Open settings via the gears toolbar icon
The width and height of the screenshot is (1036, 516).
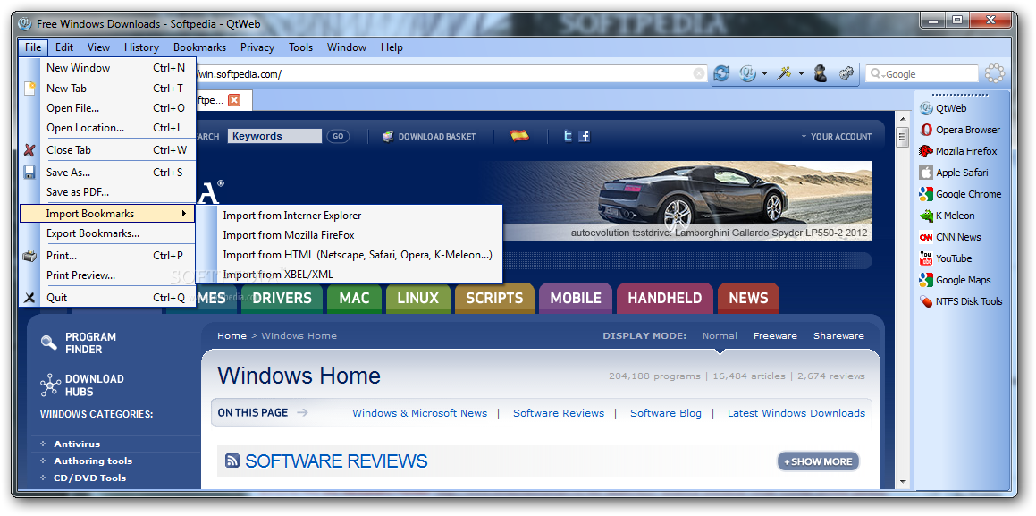(x=846, y=73)
